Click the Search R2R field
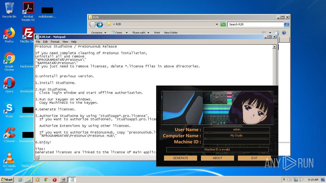This screenshot has height=183, width=326. coord(255,24)
